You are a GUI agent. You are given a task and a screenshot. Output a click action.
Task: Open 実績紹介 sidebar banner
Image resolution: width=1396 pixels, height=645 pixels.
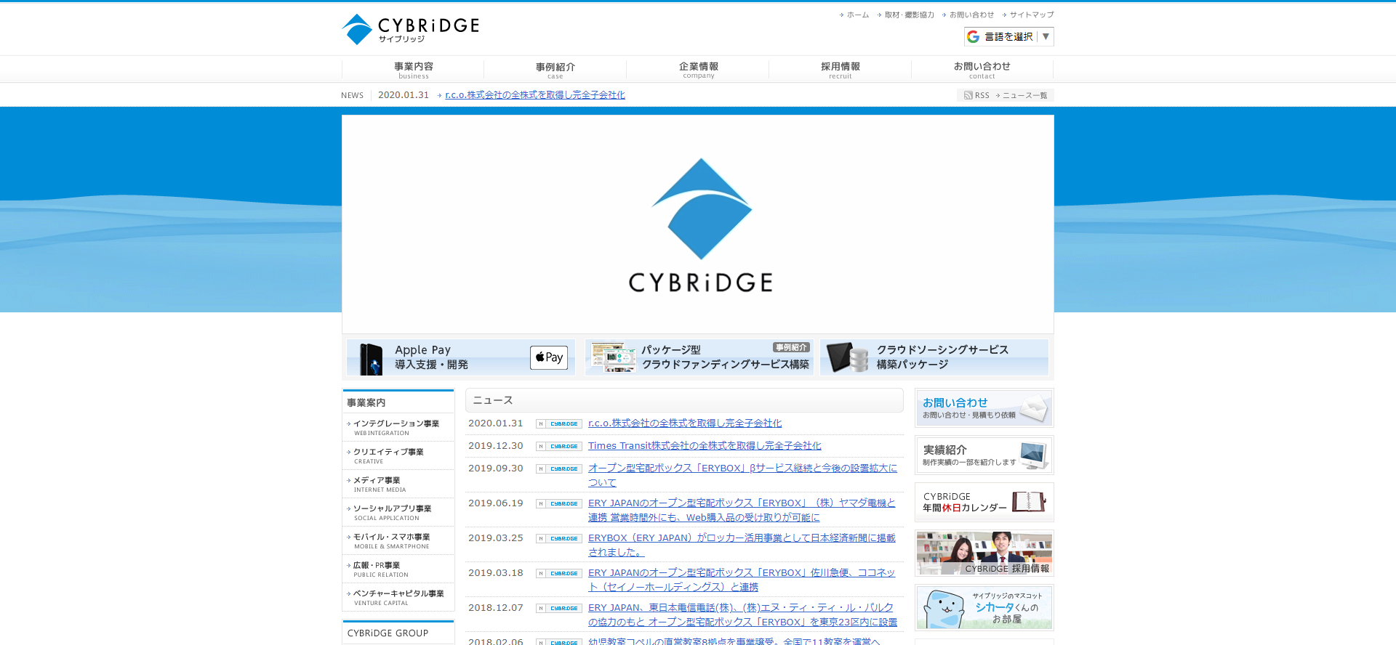pyautogui.click(x=984, y=455)
